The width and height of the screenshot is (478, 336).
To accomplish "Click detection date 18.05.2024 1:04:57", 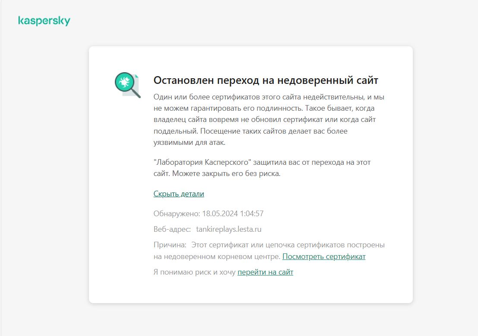I will [233, 214].
